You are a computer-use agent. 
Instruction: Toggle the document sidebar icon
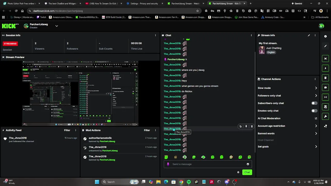325,78
